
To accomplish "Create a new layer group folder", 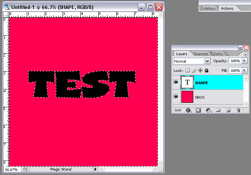I will point(218,110).
